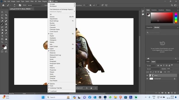Choose History from the Window menu

[x=62, y=42]
